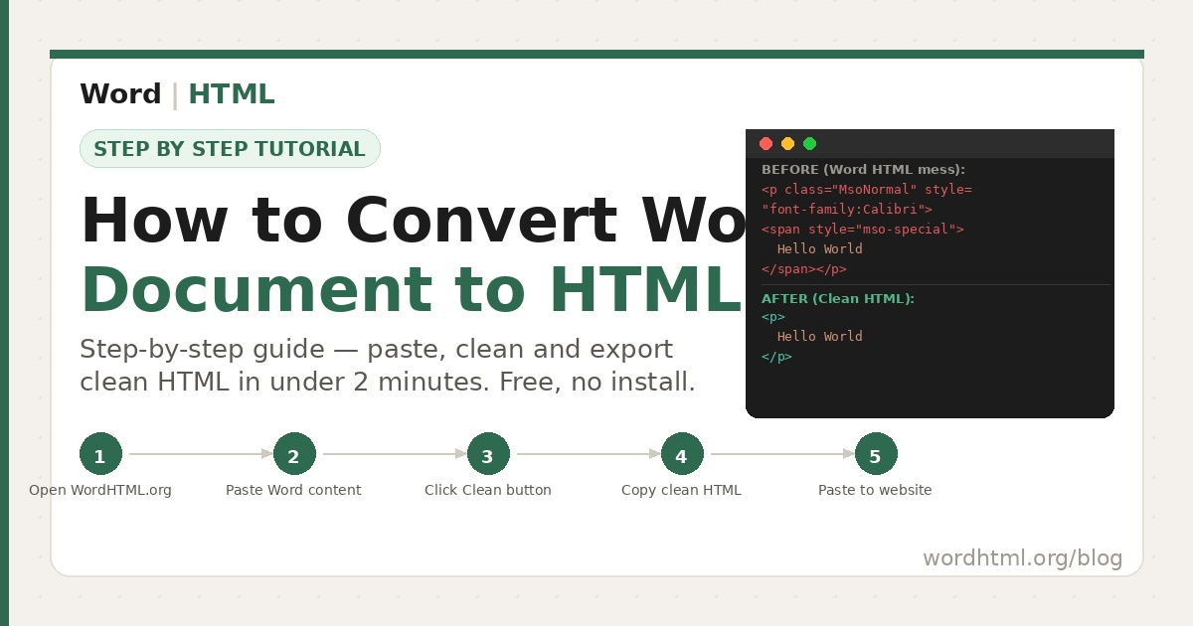Click the arrow between steps 4 and 5
Screen dimensions: 1193x626
777,455
